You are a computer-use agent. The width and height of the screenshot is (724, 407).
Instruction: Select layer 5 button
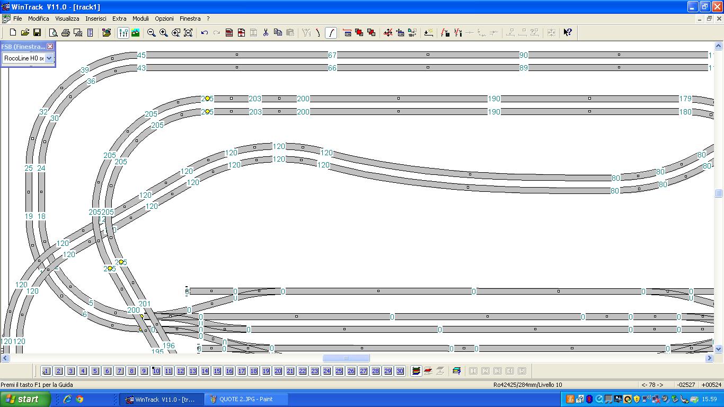tap(95, 371)
